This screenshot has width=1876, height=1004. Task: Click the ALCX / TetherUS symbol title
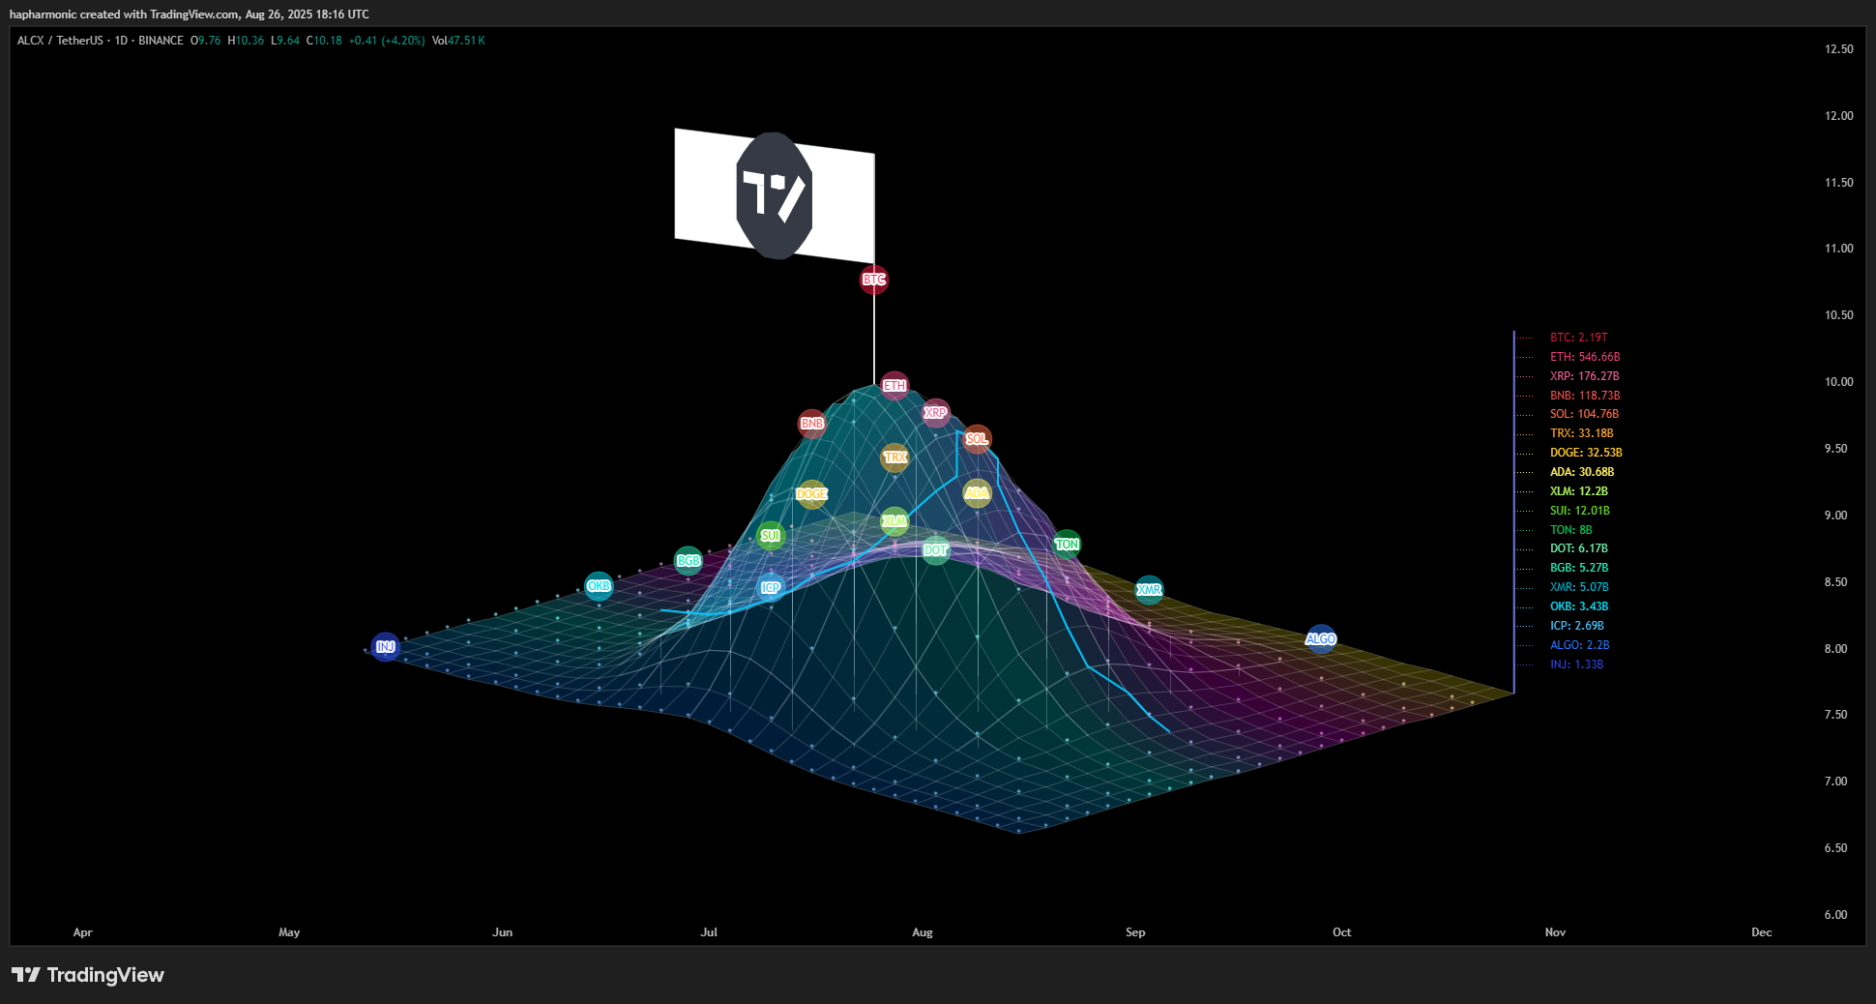(x=60, y=41)
